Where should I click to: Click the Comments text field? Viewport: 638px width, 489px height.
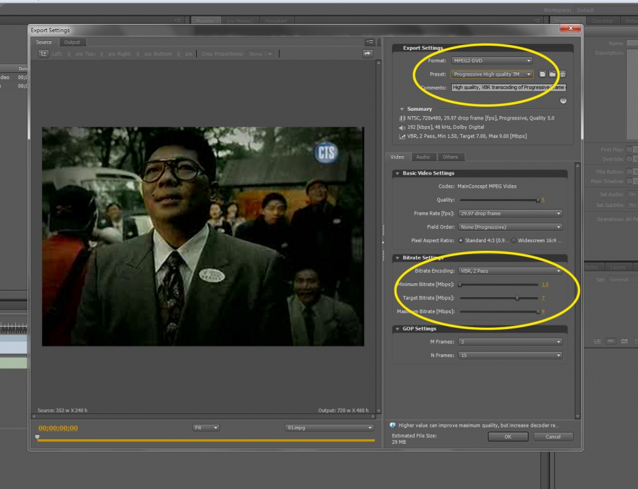tap(508, 87)
